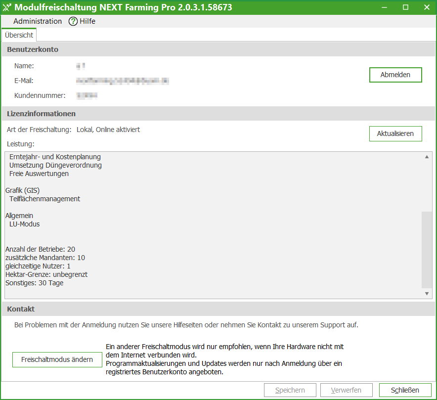Click the Leistung list scrollbar thumb
The width and height of the screenshot is (437, 400).
tap(427, 249)
